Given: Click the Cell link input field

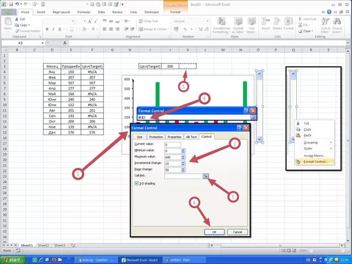Looking at the screenshot, I should [x=184, y=176].
